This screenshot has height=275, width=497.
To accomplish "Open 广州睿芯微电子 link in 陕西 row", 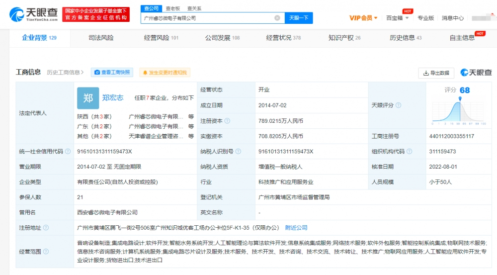I will [156, 117].
